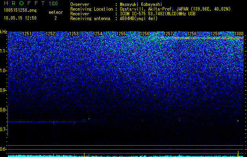Image resolution: width=247 pixels, height=157 pixels.
Task: Click the 0.8 kHz axis label
Action: [x=3, y=110]
